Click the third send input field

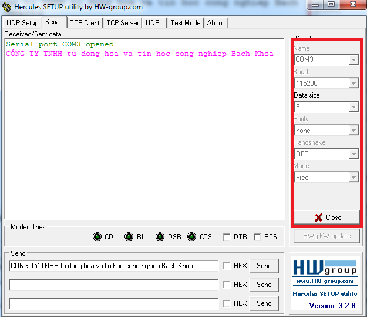pyautogui.click(x=114, y=303)
